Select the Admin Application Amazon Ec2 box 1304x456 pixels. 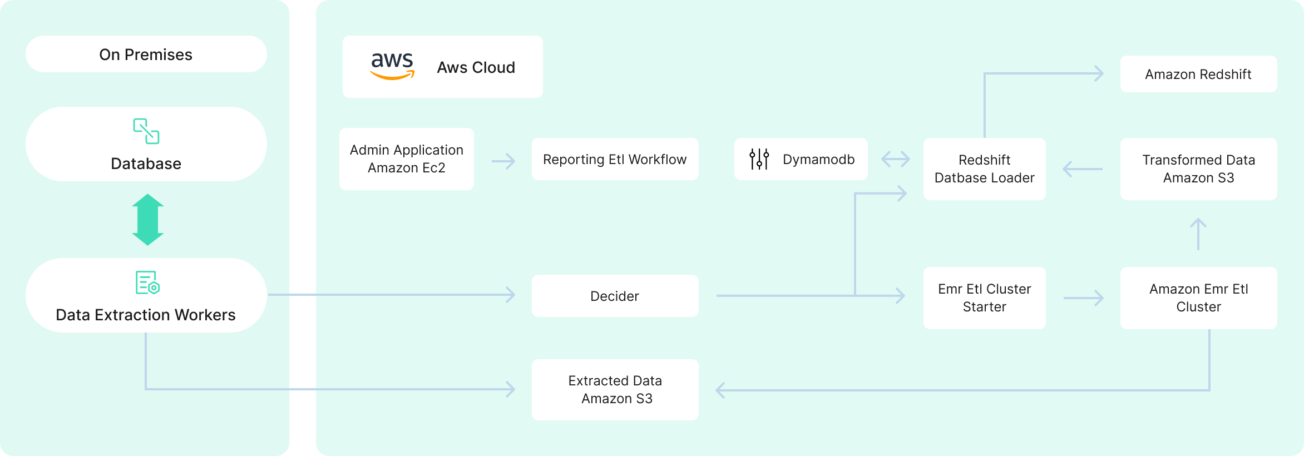[x=407, y=159]
